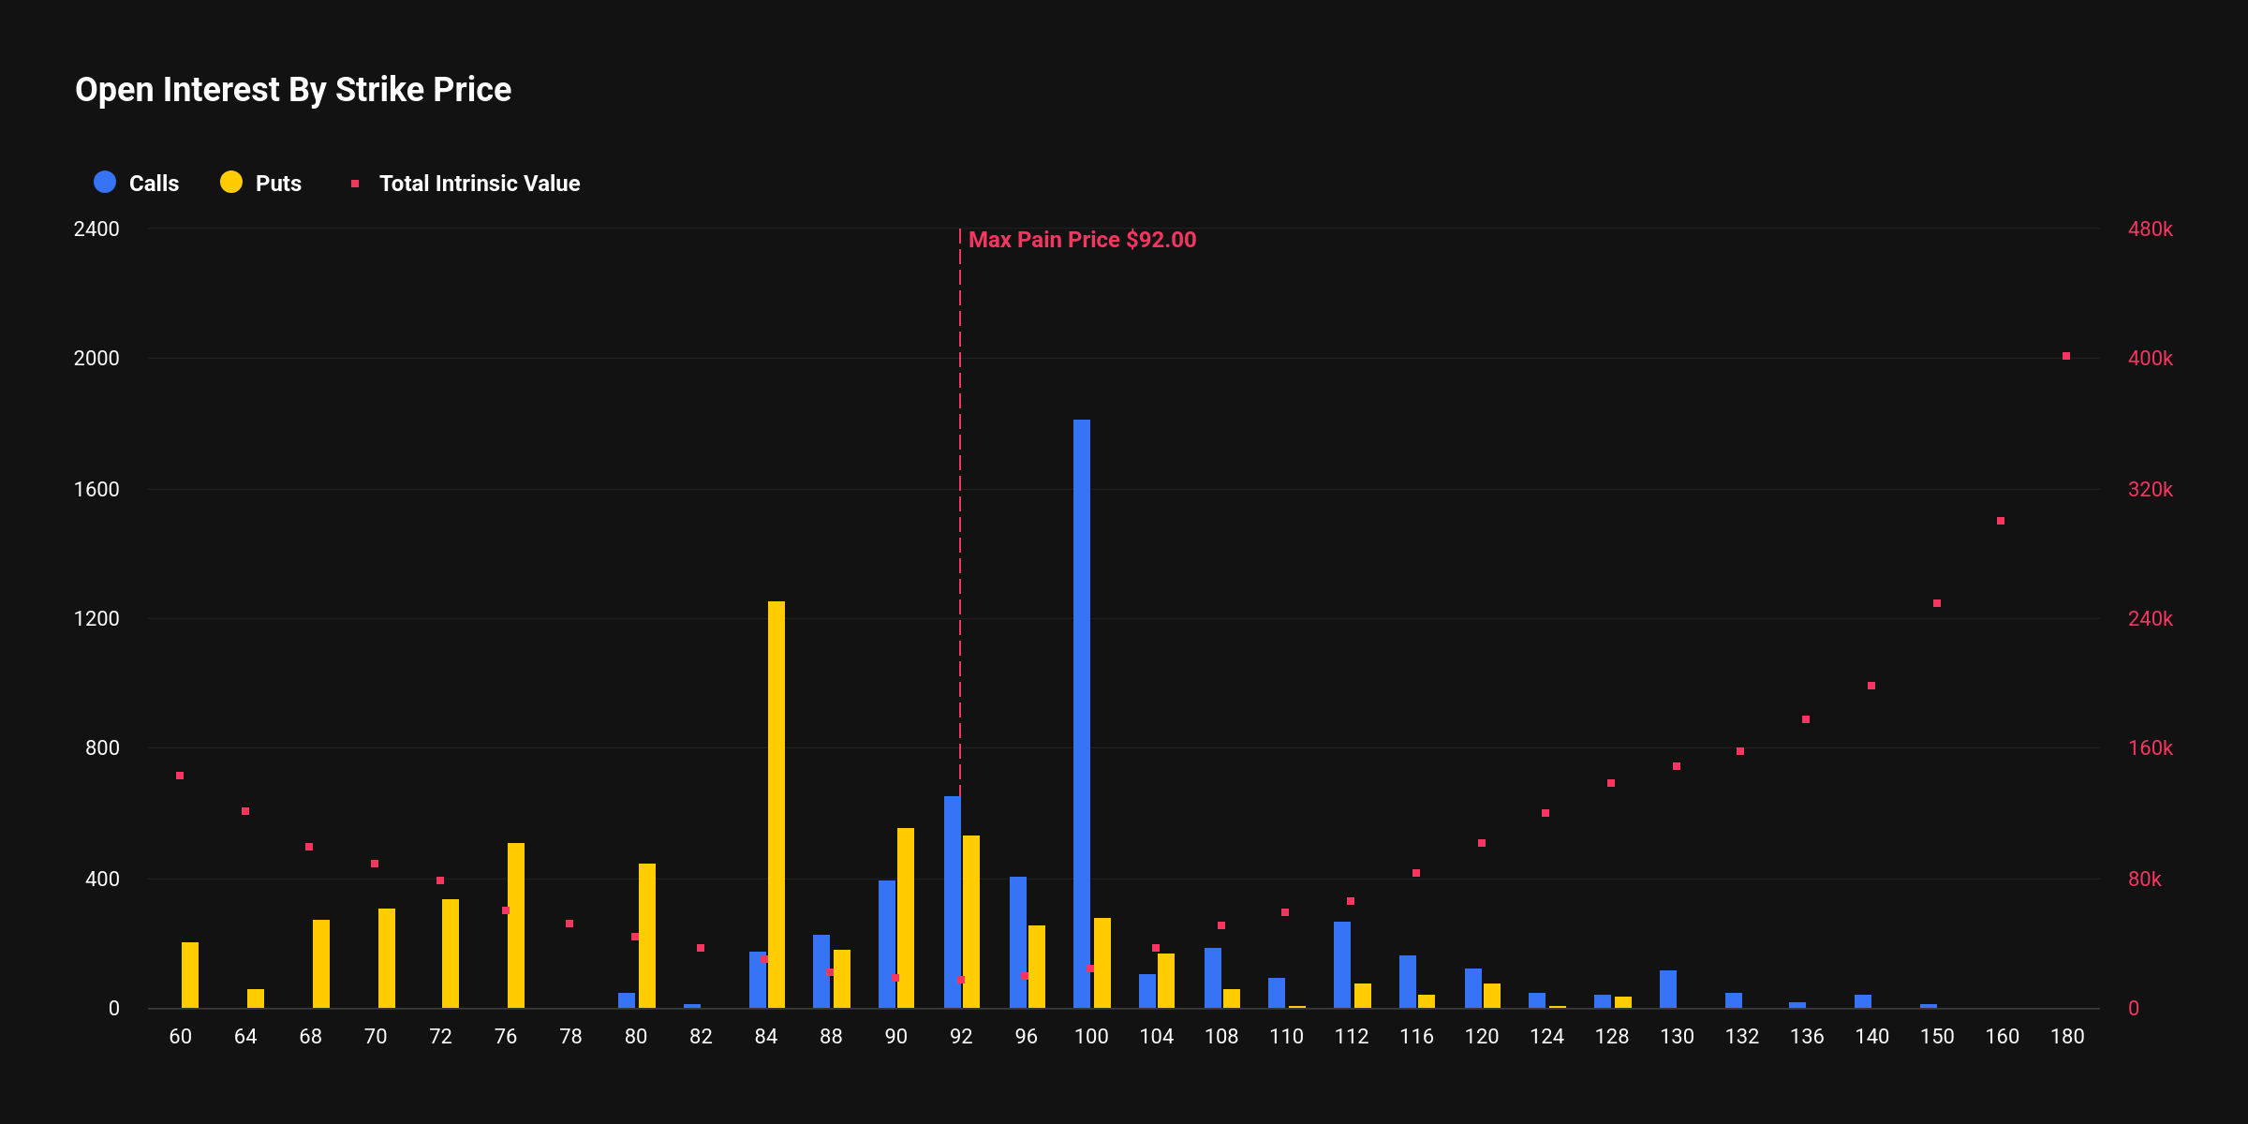The height and width of the screenshot is (1124, 2248).
Task: Click the tall blue calls bar at strike 100
Action: point(1082,712)
